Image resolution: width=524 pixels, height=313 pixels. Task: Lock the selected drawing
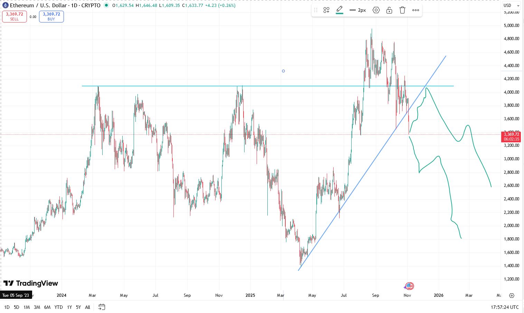(x=389, y=10)
